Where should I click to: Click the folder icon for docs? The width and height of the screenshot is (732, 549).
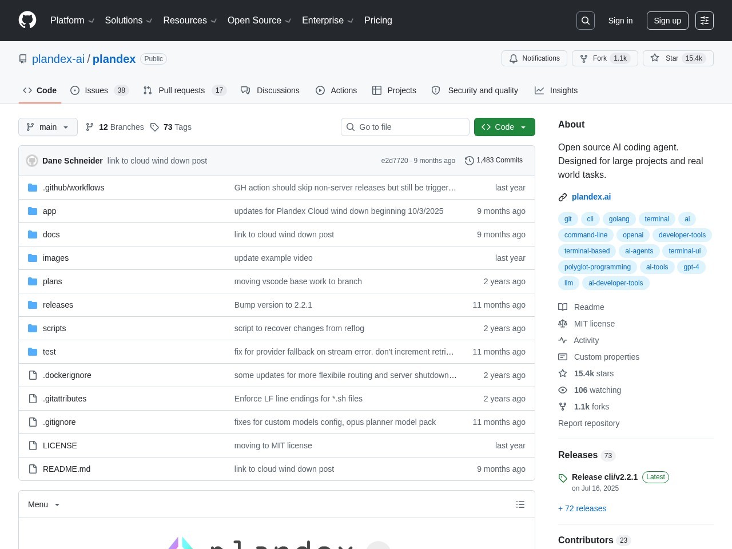[x=33, y=234]
